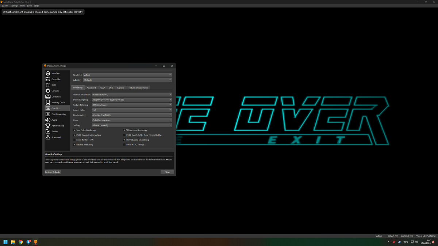This screenshot has width=438, height=246.
Task: Open the Audio settings category
Action: tap(57, 120)
